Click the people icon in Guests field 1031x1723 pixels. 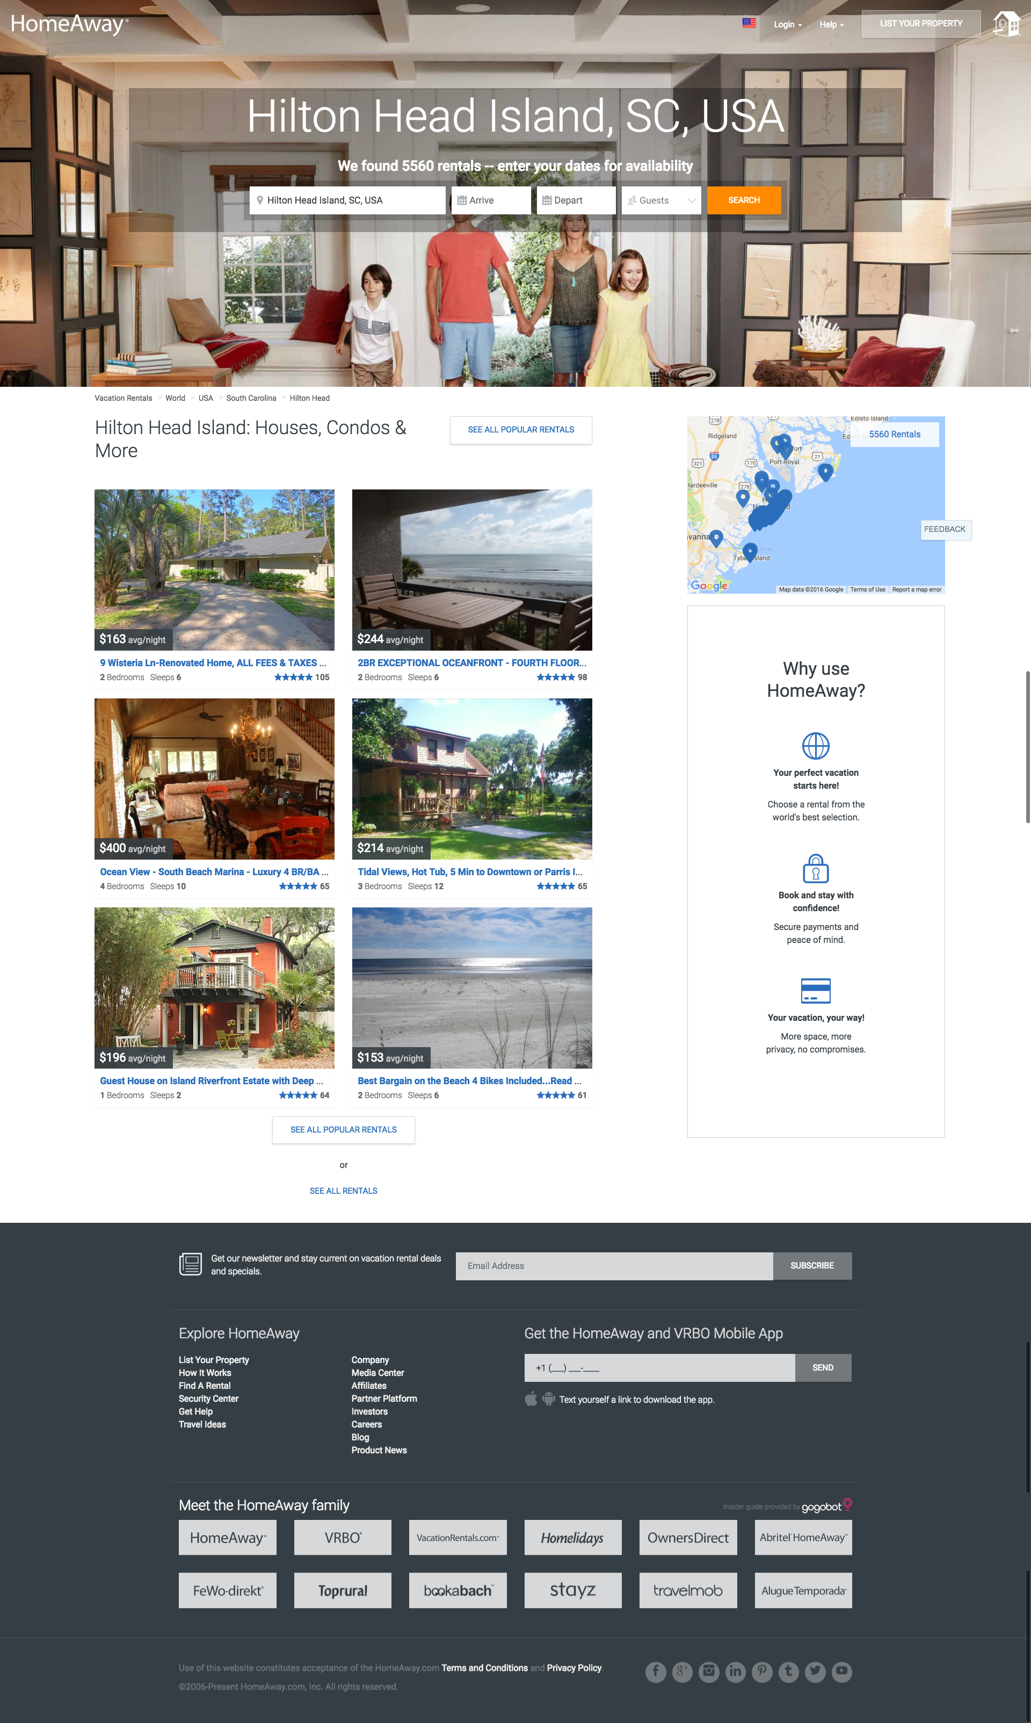632,200
